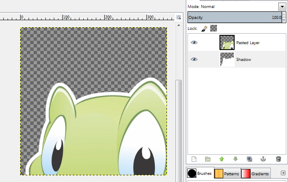
Task: Anchor the floating layer with the anchor icon
Action: coord(264,159)
